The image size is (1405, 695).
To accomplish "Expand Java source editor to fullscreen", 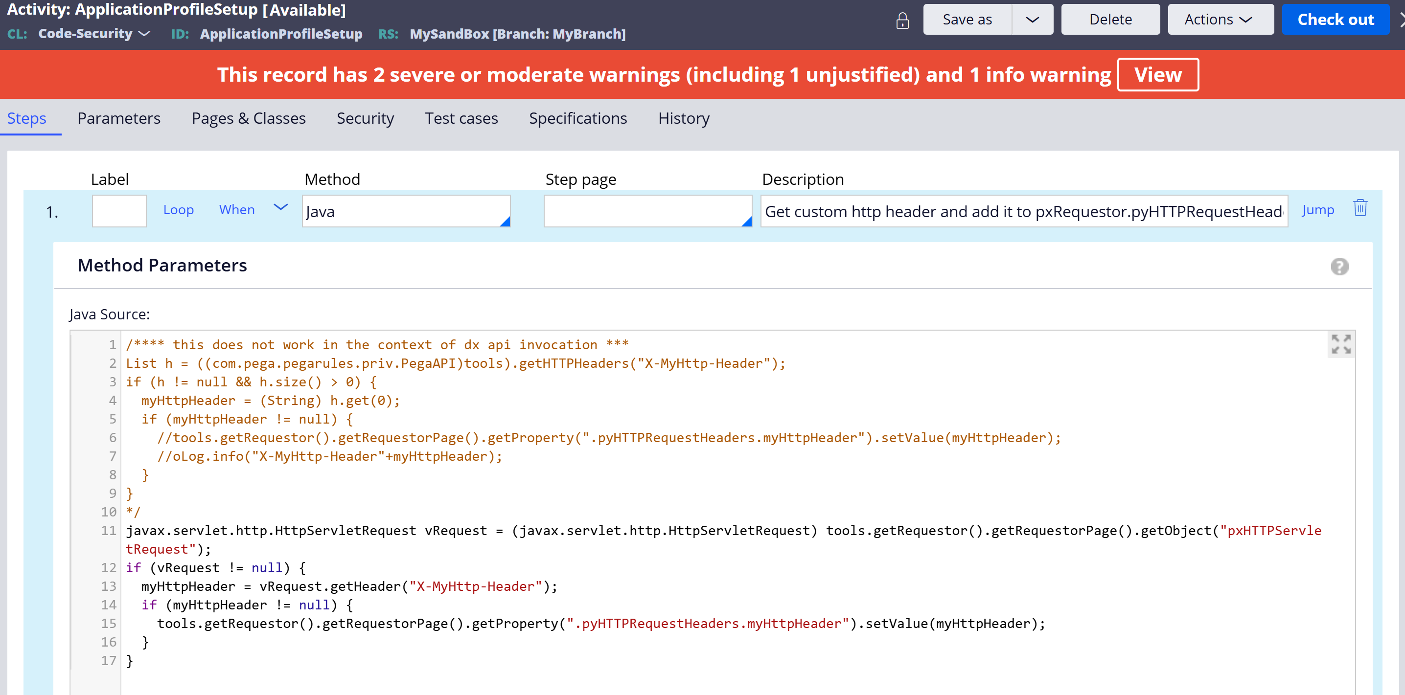I will (x=1341, y=344).
